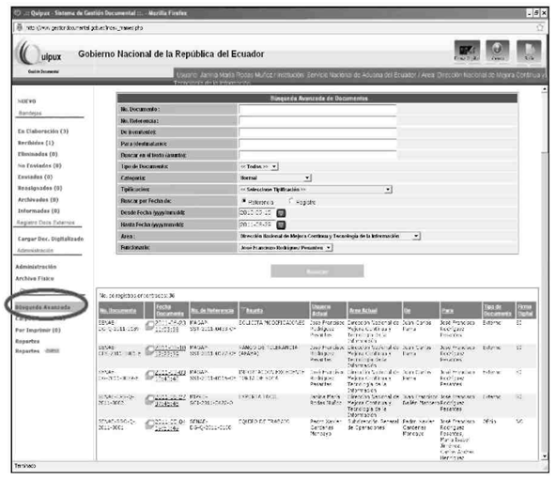Select the Registro radio button
The width and height of the screenshot is (556, 479).
(291, 201)
